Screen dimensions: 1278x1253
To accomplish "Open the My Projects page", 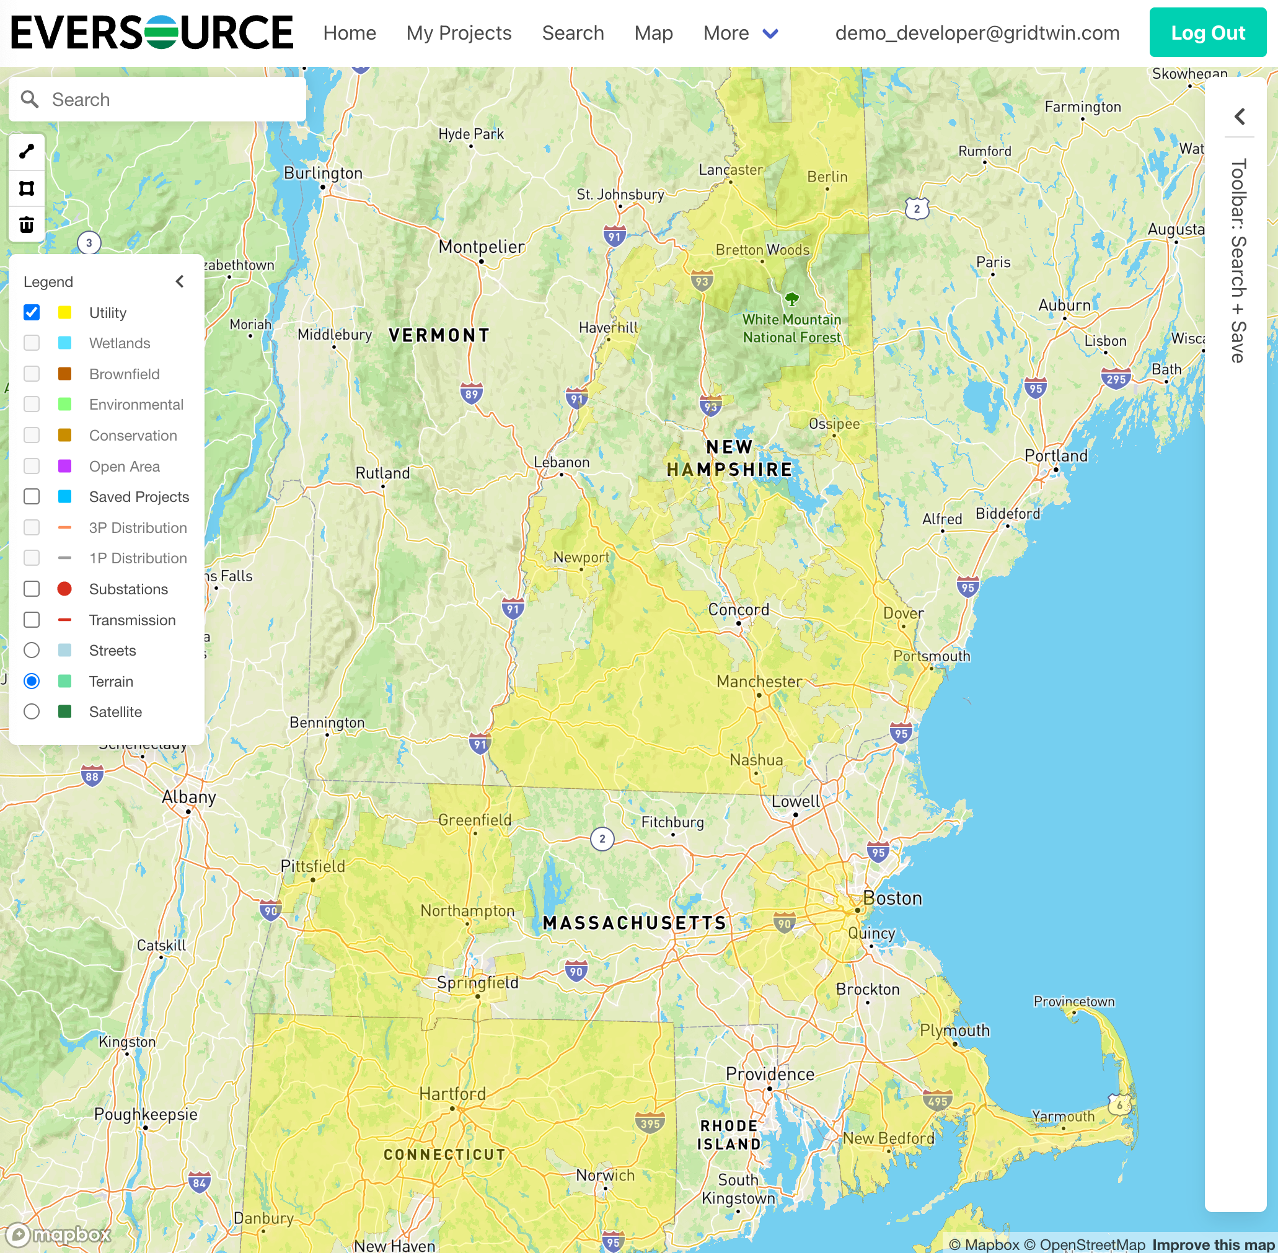I will (x=459, y=33).
